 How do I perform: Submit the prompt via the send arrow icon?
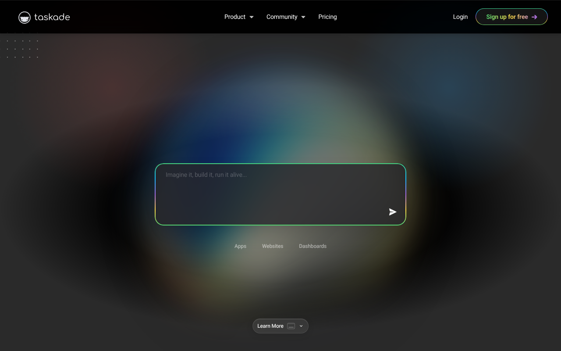[x=393, y=211]
